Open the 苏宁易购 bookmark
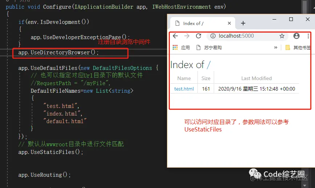The height and width of the screenshot is (188, 315). click(x=209, y=47)
